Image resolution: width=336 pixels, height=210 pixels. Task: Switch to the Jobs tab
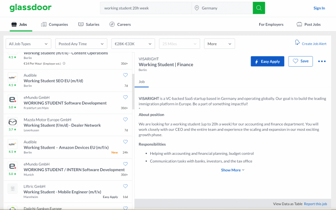click(x=19, y=24)
